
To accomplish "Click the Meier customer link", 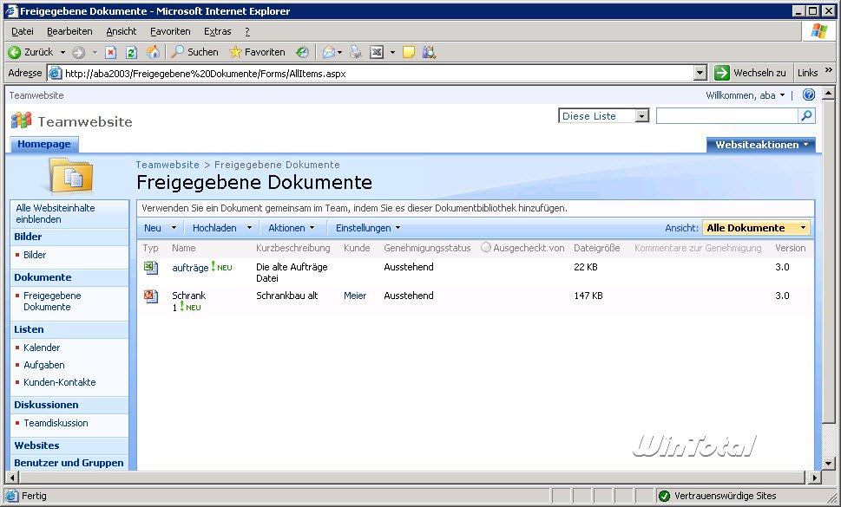I will [355, 296].
